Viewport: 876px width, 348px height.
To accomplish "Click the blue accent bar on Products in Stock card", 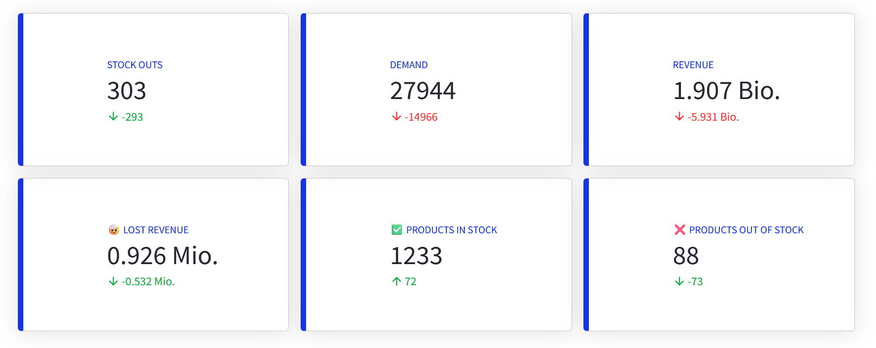I will [304, 254].
